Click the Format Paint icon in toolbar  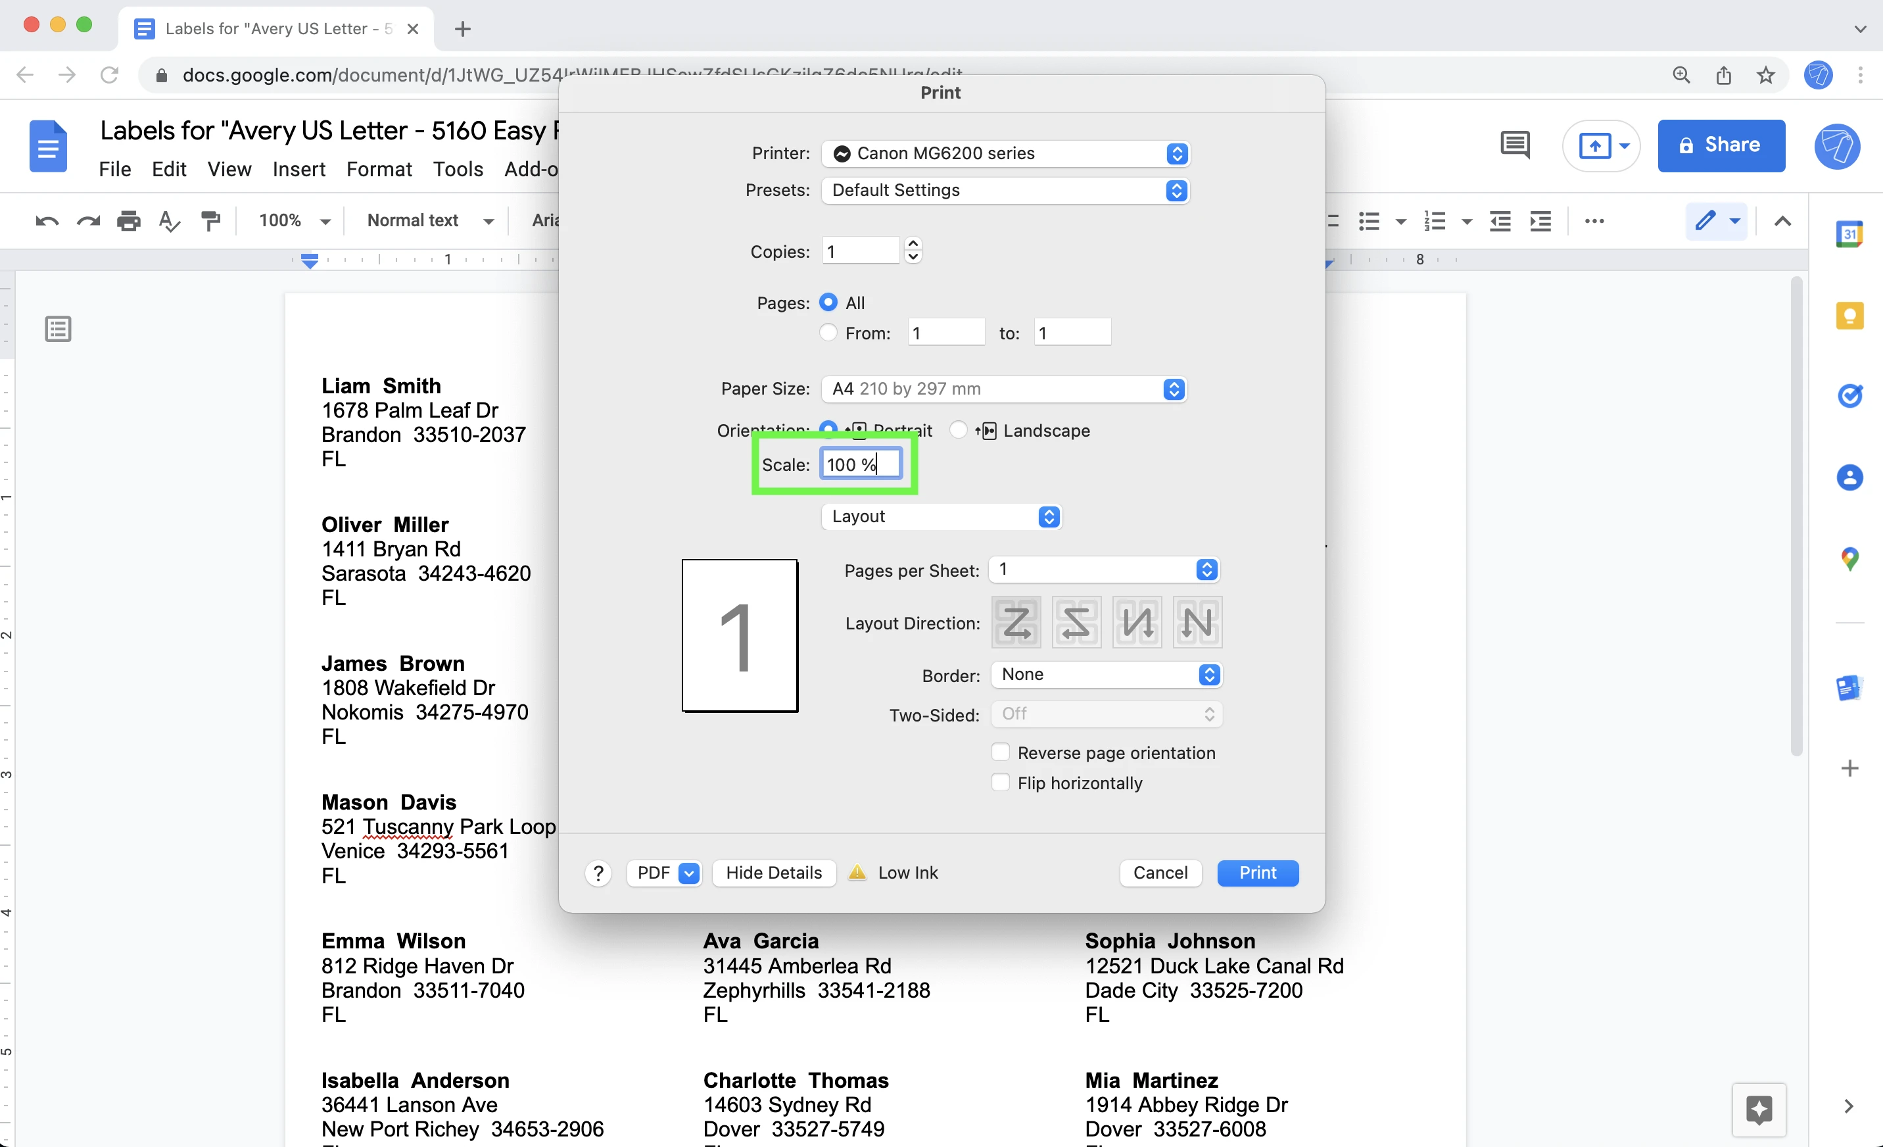pyautogui.click(x=211, y=219)
